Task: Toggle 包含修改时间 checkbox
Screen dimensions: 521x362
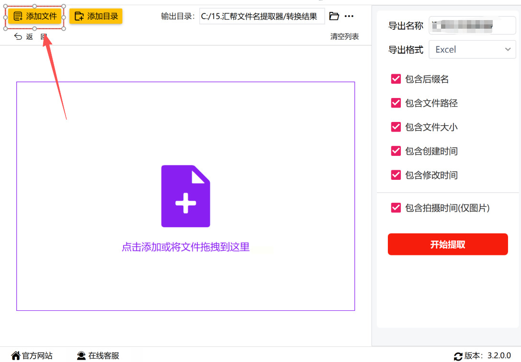Action: pyautogui.click(x=396, y=175)
